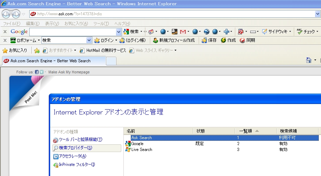The image size is (321, 176).
Task: Click the ABC チェック spell check icon
Action: point(299,32)
